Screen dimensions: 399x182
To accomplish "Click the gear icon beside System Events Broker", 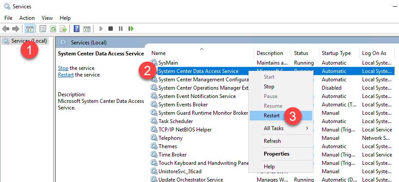I will click(x=154, y=105).
